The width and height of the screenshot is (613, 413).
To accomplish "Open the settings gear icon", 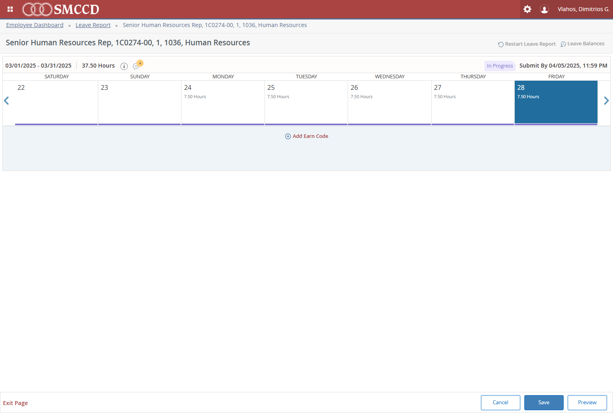I will pos(527,9).
